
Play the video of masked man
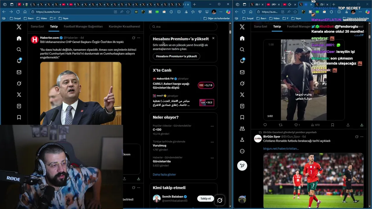(x=304, y=80)
